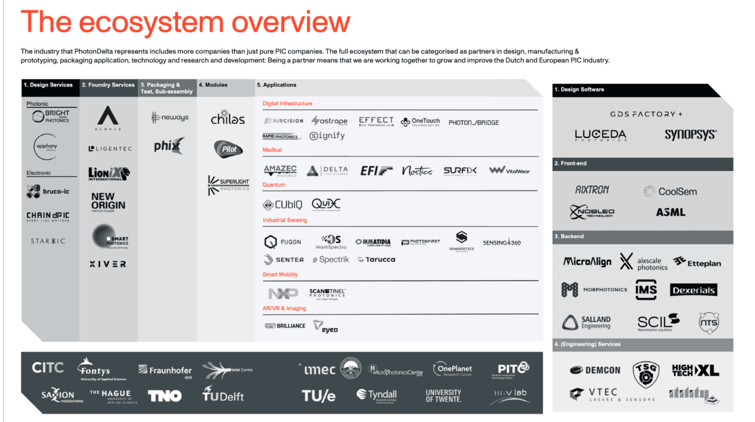Image resolution: width=755 pixels, height=422 pixels.
Task: Click the XIVER logo
Action: point(109,264)
